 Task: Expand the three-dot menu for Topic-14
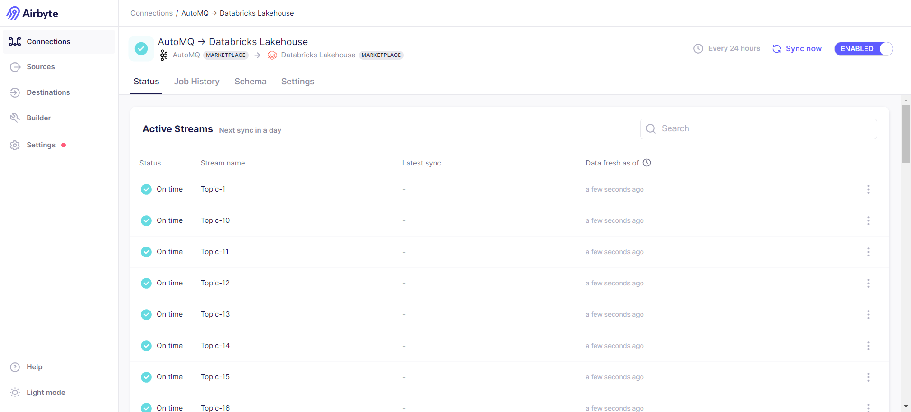[x=868, y=346]
